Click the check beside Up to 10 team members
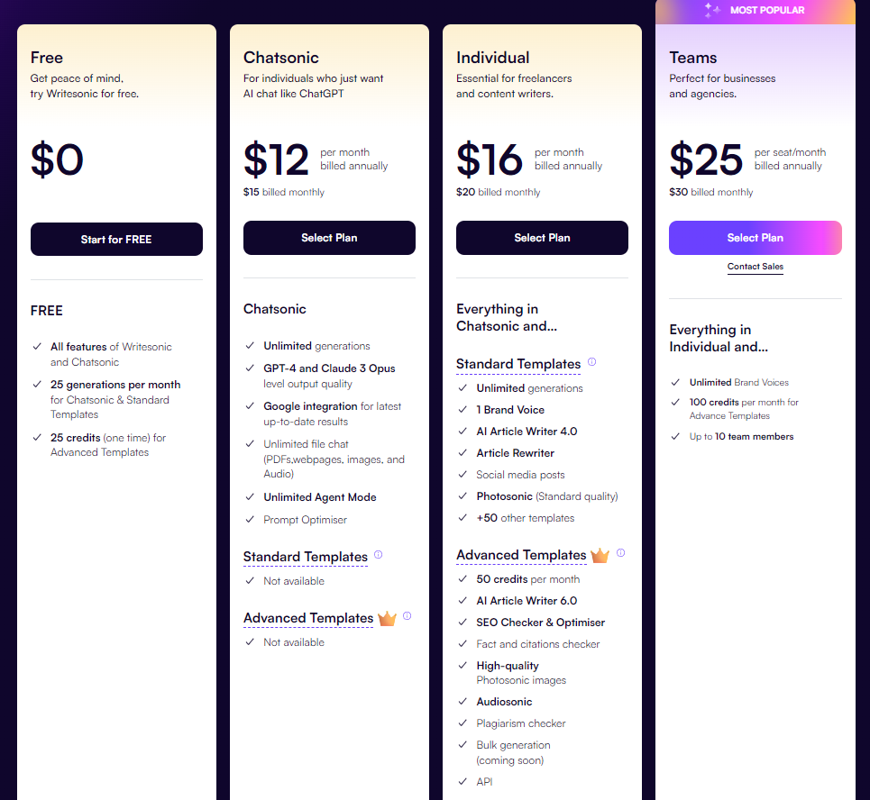 [x=675, y=436]
